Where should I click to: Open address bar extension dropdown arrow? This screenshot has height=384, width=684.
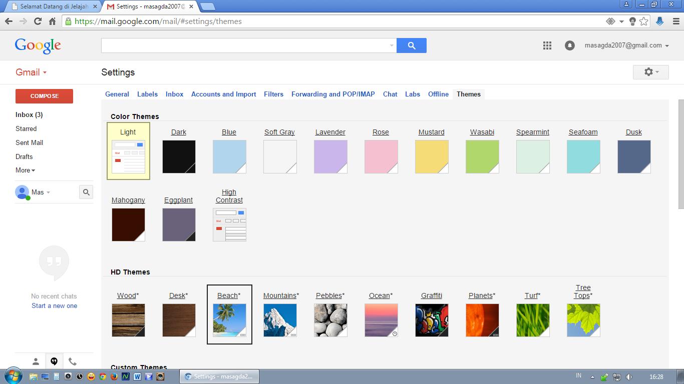[621, 21]
